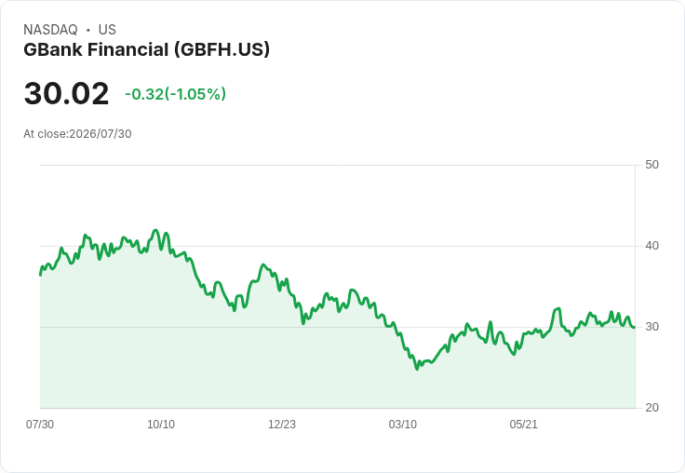Click the 07/30 x-axis date label
Viewport: 685px width, 473px height.
click(40, 424)
